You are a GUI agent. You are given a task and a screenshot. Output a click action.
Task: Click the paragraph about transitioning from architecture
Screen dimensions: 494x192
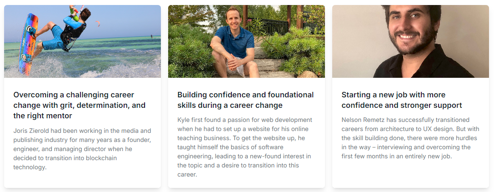point(409,138)
